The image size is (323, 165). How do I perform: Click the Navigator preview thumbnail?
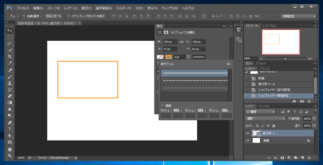pyautogui.click(x=281, y=42)
